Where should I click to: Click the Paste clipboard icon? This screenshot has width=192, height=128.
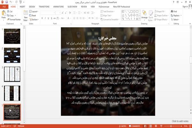point(4,13)
